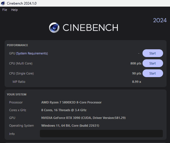Start the GPU benchmark
This screenshot has height=143, width=170.
153,53
